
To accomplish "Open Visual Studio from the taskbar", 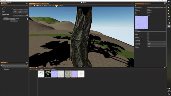I will click(x=169, y=23).
